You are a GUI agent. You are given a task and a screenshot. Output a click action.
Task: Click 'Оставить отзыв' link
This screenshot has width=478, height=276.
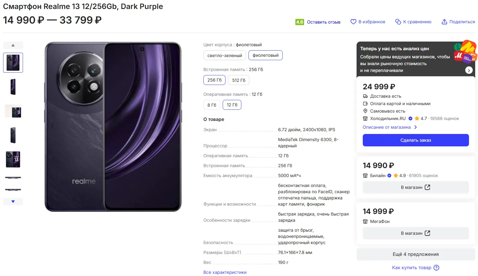[x=324, y=22]
